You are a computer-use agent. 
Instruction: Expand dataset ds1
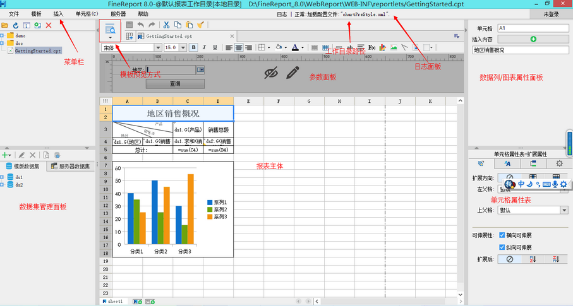pos(2,177)
